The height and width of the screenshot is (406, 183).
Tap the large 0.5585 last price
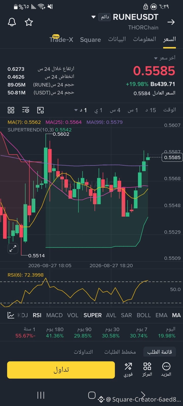click(x=154, y=71)
